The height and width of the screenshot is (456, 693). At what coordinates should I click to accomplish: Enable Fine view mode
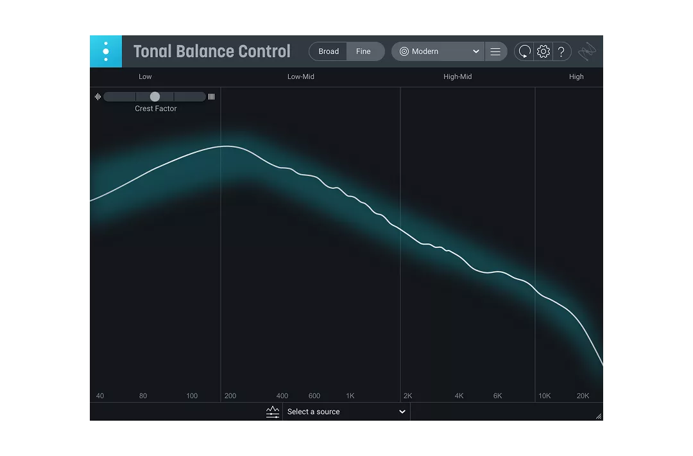tap(364, 51)
